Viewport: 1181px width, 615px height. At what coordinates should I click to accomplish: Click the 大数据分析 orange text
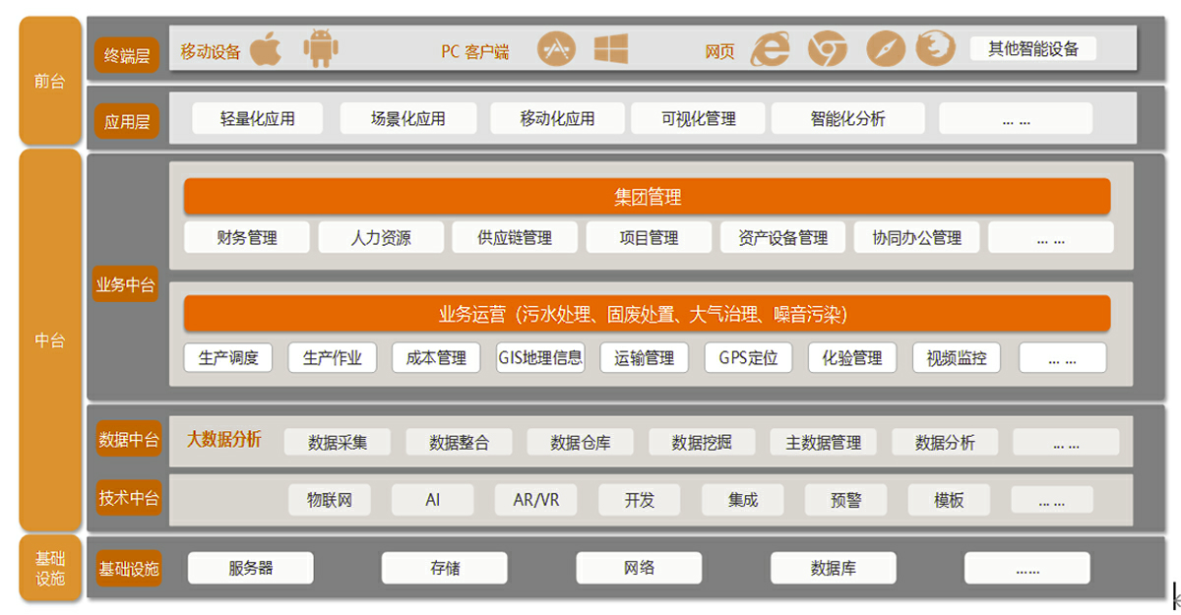coord(224,440)
